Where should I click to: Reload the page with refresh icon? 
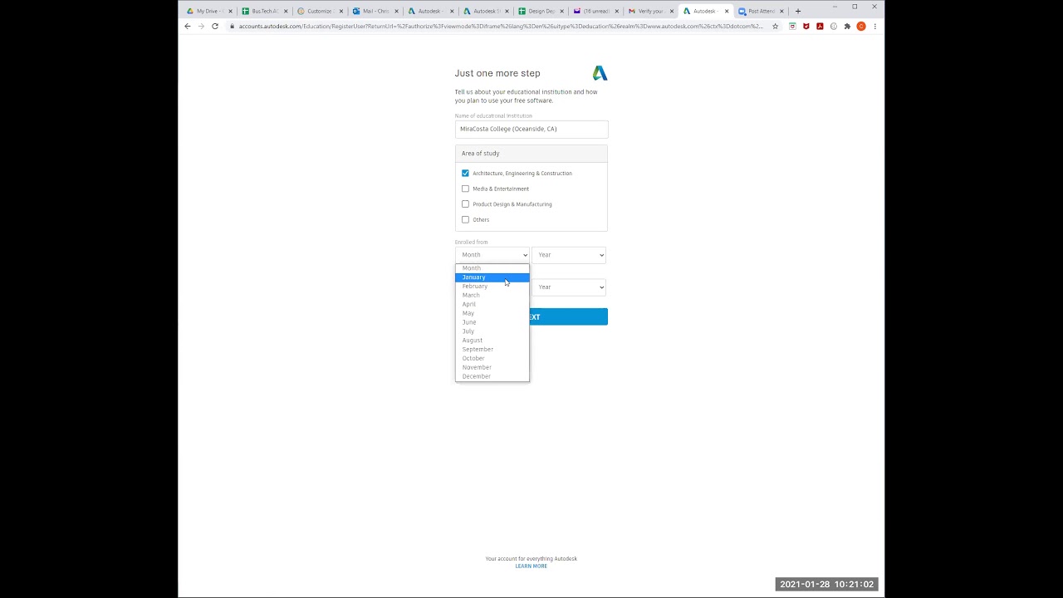coord(215,26)
